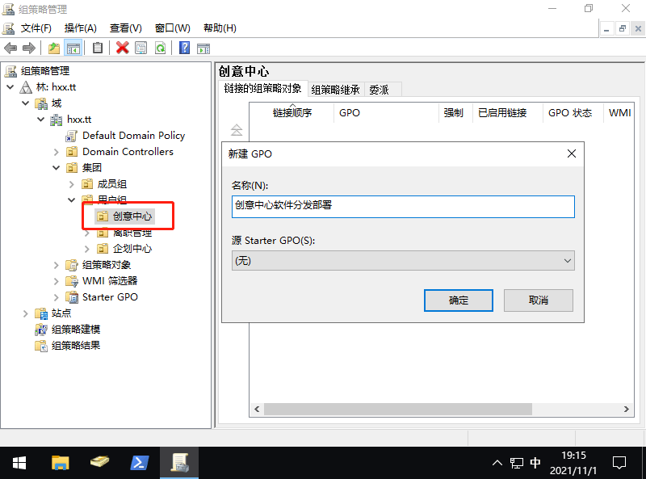Open the 查看(V) menu

pos(126,28)
